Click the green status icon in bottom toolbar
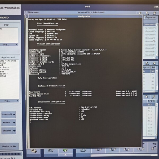Image resolution: width=159 pixels, height=159 pixels. coord(65,150)
